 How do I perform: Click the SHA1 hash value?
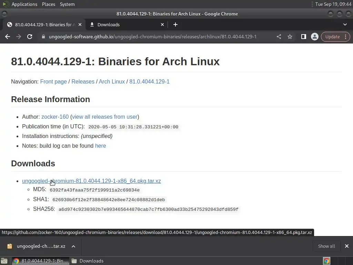(x=109, y=200)
